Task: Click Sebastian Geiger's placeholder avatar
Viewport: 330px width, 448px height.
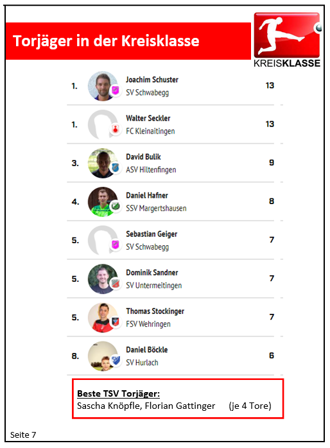Action: coord(103,240)
